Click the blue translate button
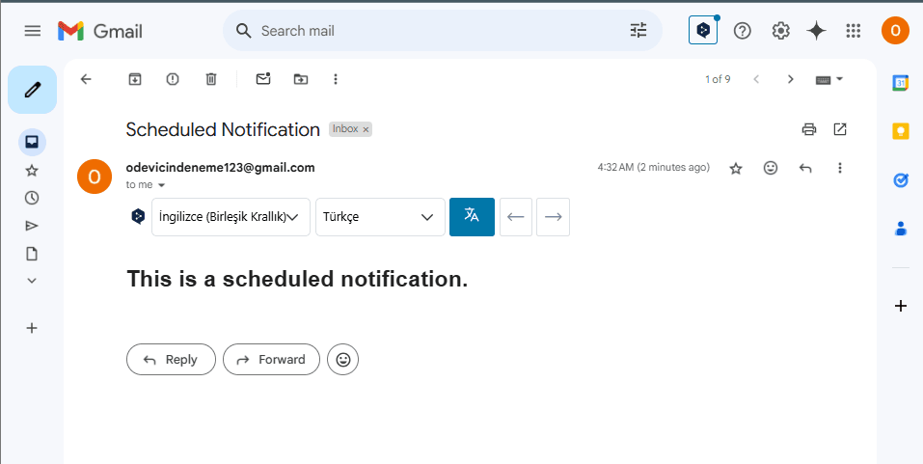Image resolution: width=923 pixels, height=464 pixels. [472, 216]
